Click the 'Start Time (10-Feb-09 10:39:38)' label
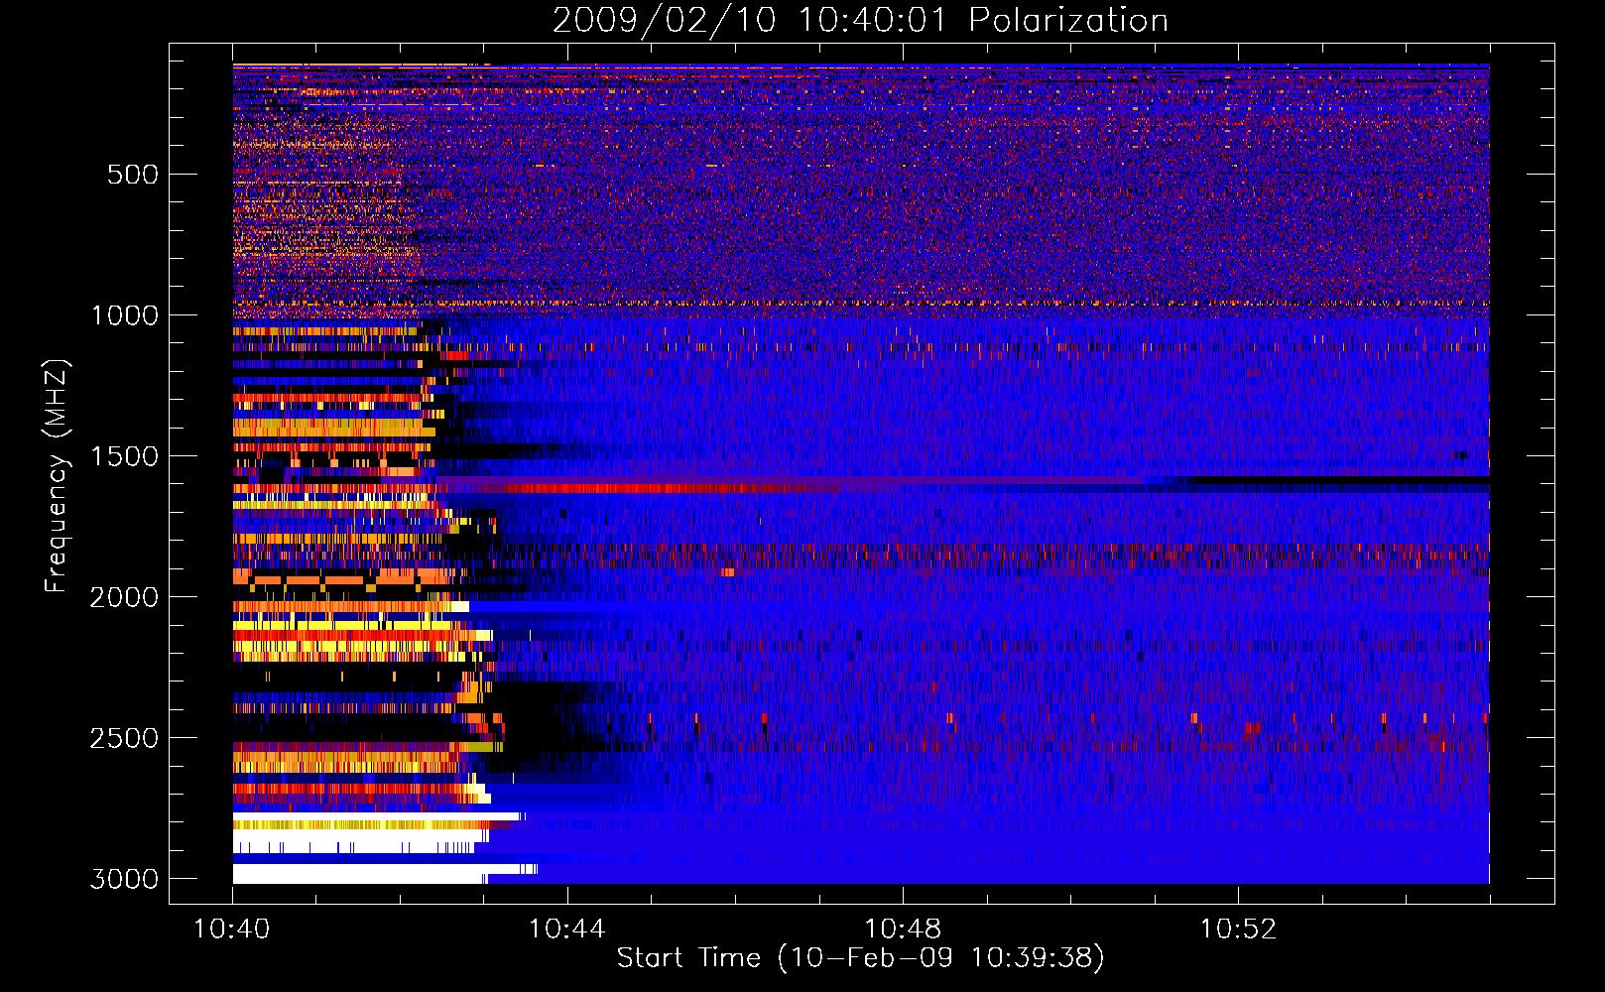 (860, 958)
